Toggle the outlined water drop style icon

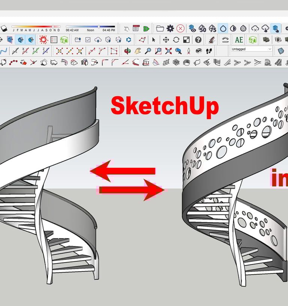point(223,28)
